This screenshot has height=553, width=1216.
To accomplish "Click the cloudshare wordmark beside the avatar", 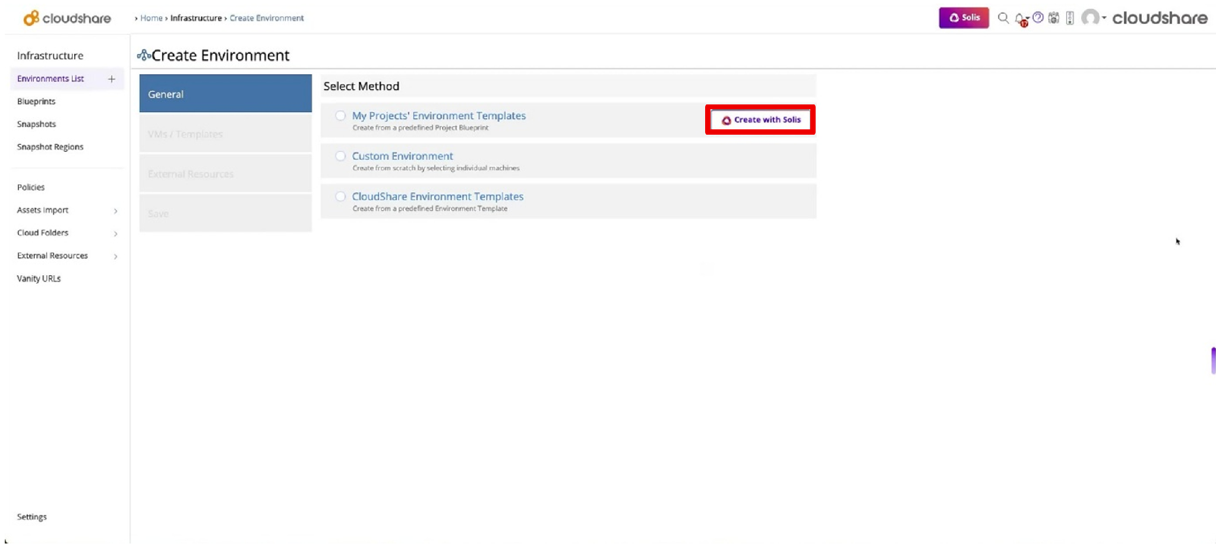I will click(1160, 18).
